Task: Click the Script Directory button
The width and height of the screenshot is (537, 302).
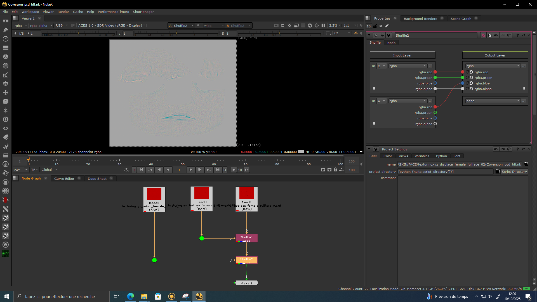Action: point(514,172)
